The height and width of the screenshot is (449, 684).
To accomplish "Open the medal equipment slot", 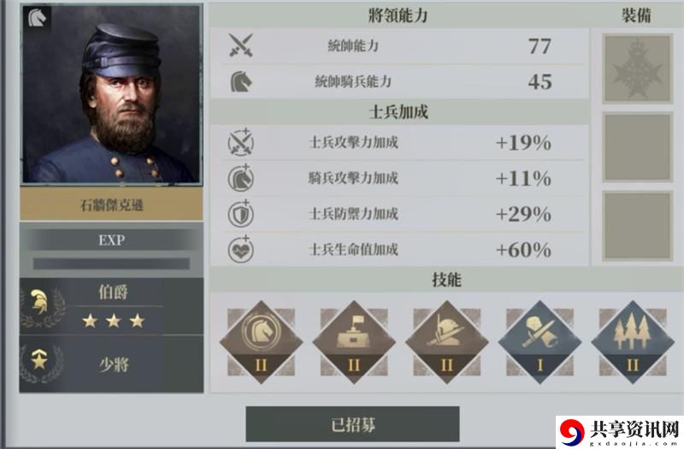I will [637, 68].
